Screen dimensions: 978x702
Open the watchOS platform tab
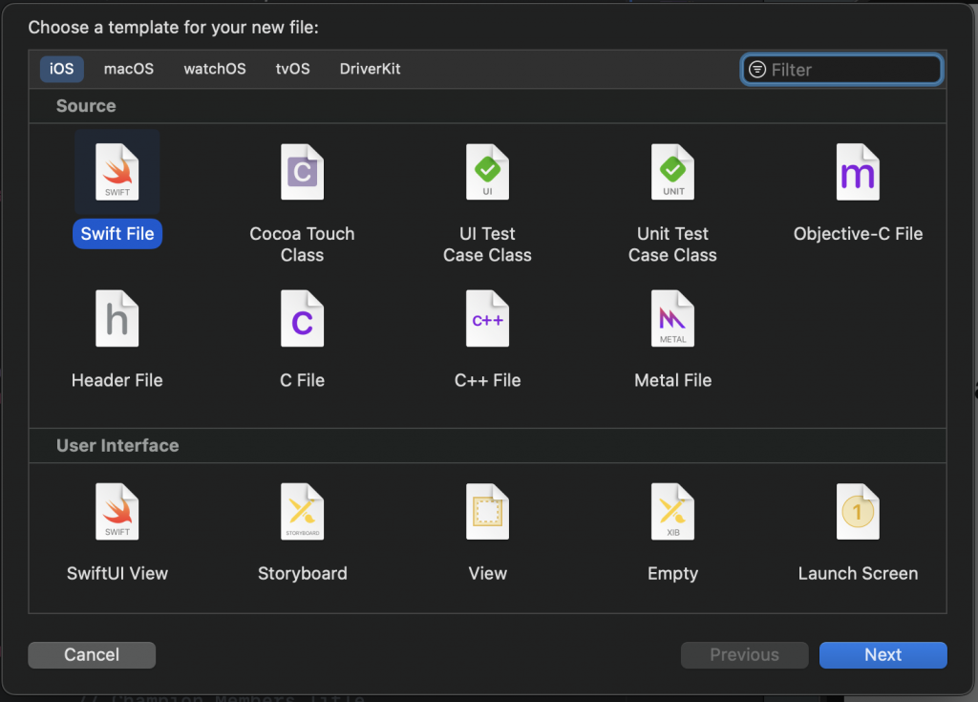[x=215, y=69]
